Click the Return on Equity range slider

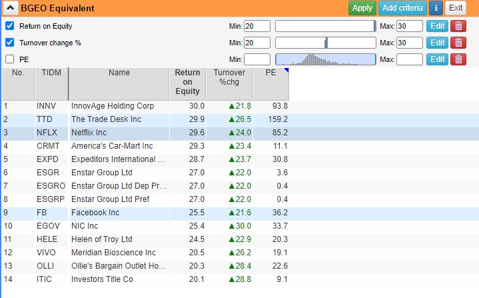tap(326, 26)
